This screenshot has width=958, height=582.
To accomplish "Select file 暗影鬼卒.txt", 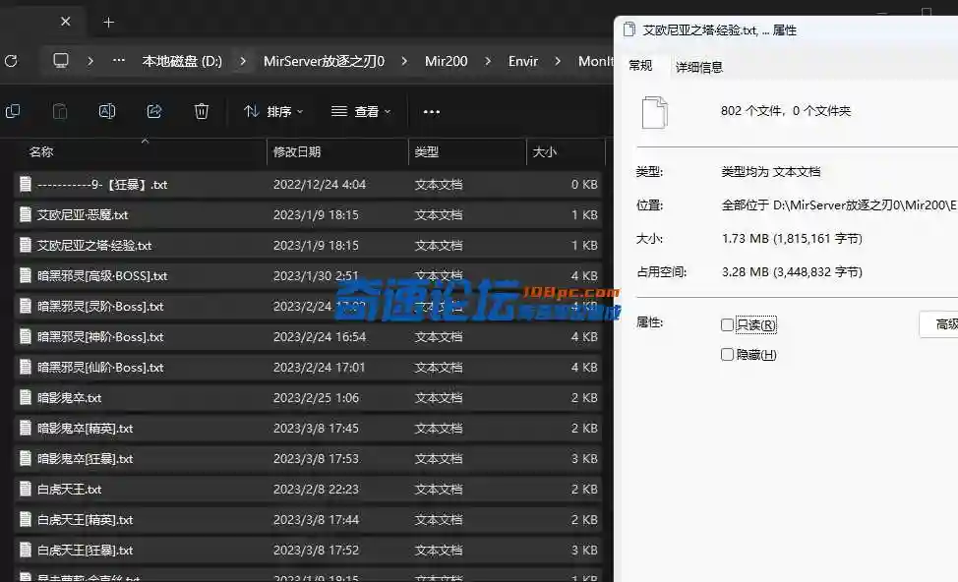I will [308, 398].
